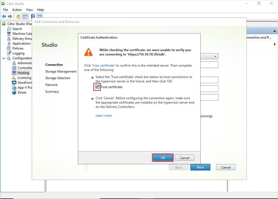This screenshot has height=199, width=278.
Task: Select Controllers tree item label
Action: pyautogui.click(x=25, y=68)
